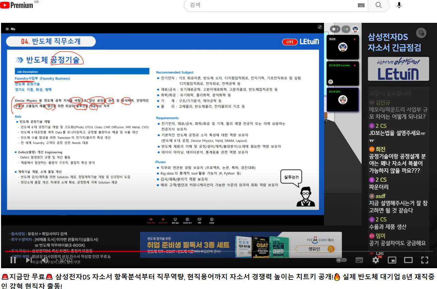Switch to miniplayer mode

(392, 260)
